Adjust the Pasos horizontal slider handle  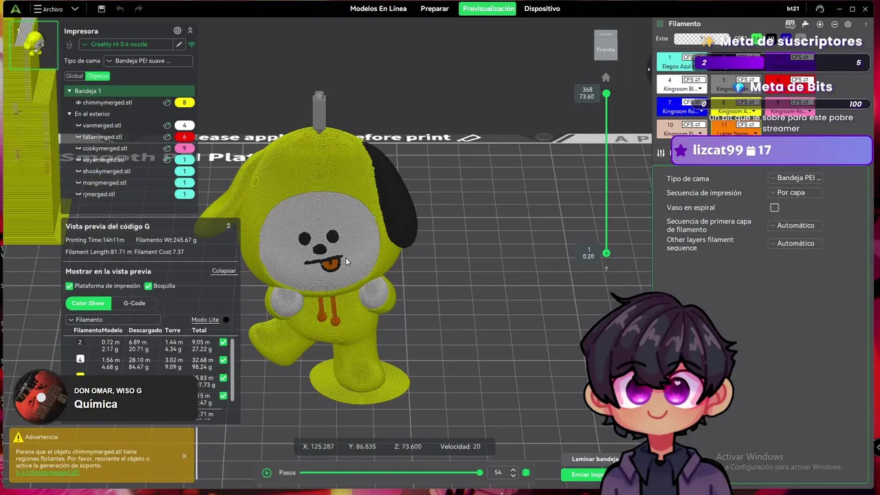480,472
